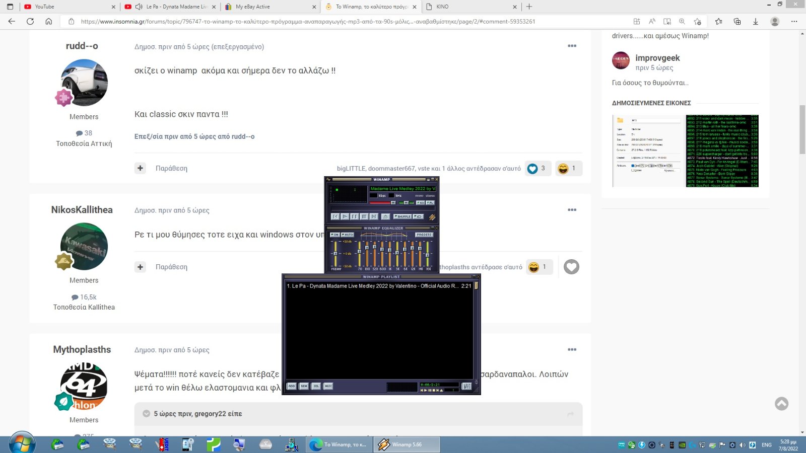Open Windows Start menu orb

click(x=22, y=444)
